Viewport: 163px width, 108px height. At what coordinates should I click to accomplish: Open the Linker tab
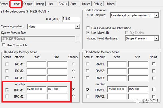[x=86, y=4]
